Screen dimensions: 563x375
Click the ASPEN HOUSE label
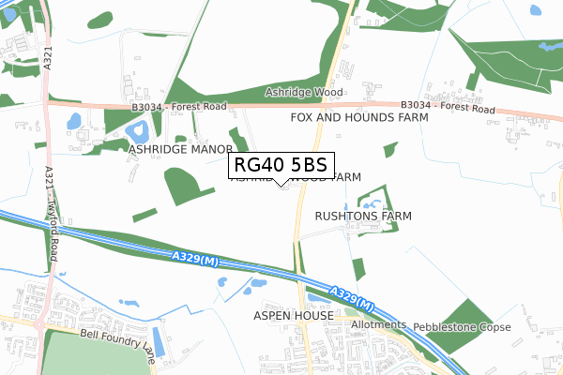click(x=294, y=316)
